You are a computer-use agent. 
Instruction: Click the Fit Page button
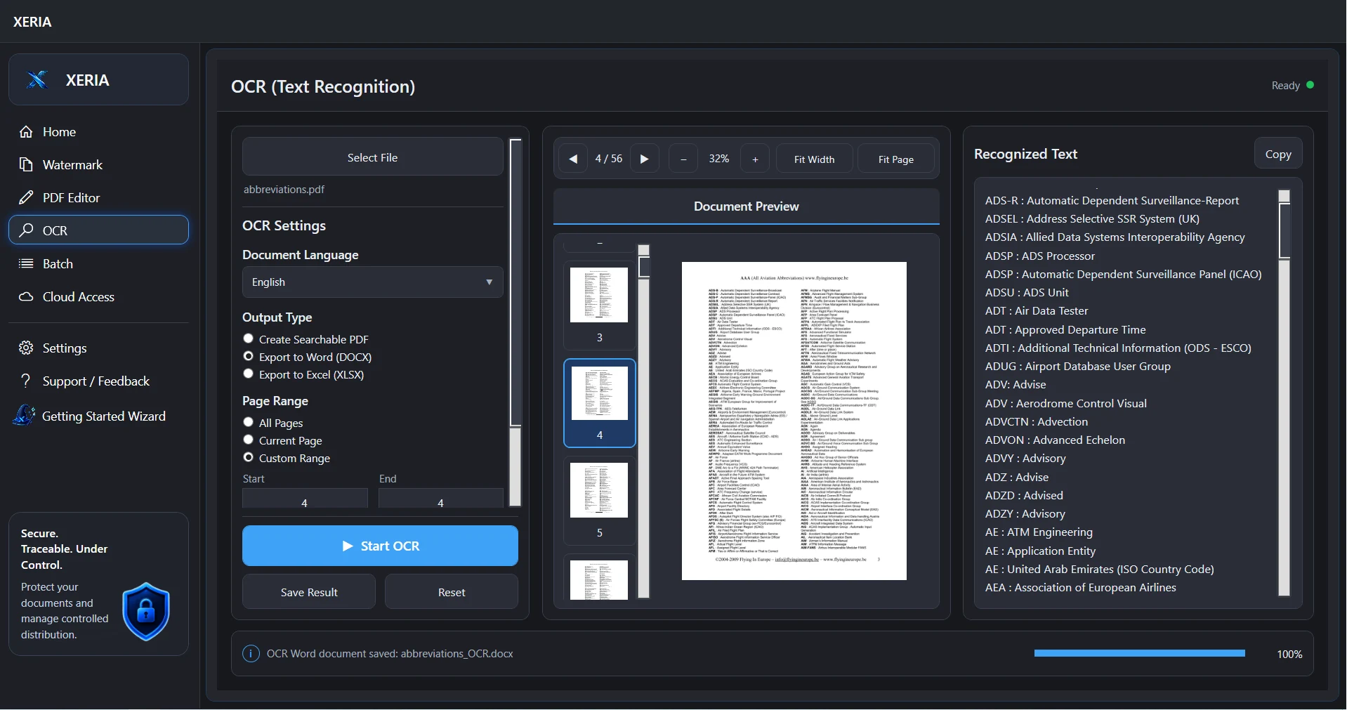(896, 159)
